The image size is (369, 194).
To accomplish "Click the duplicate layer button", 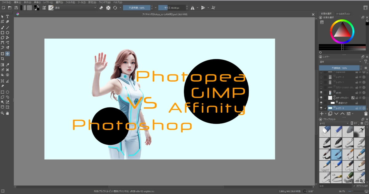I will point(330,114).
